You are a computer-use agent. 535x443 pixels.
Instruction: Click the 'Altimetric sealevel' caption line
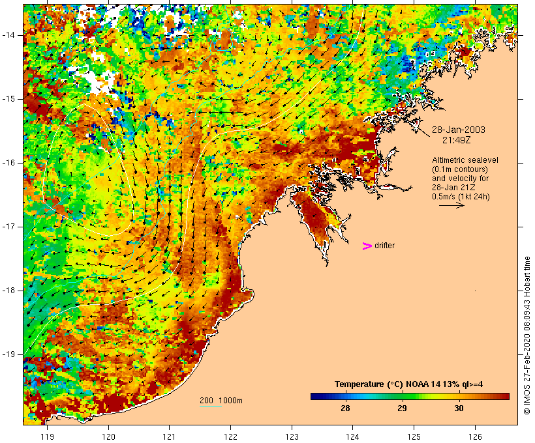465,160
